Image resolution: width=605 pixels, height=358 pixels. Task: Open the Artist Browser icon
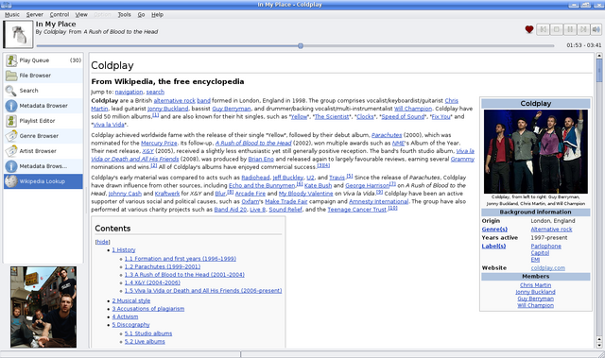point(11,151)
